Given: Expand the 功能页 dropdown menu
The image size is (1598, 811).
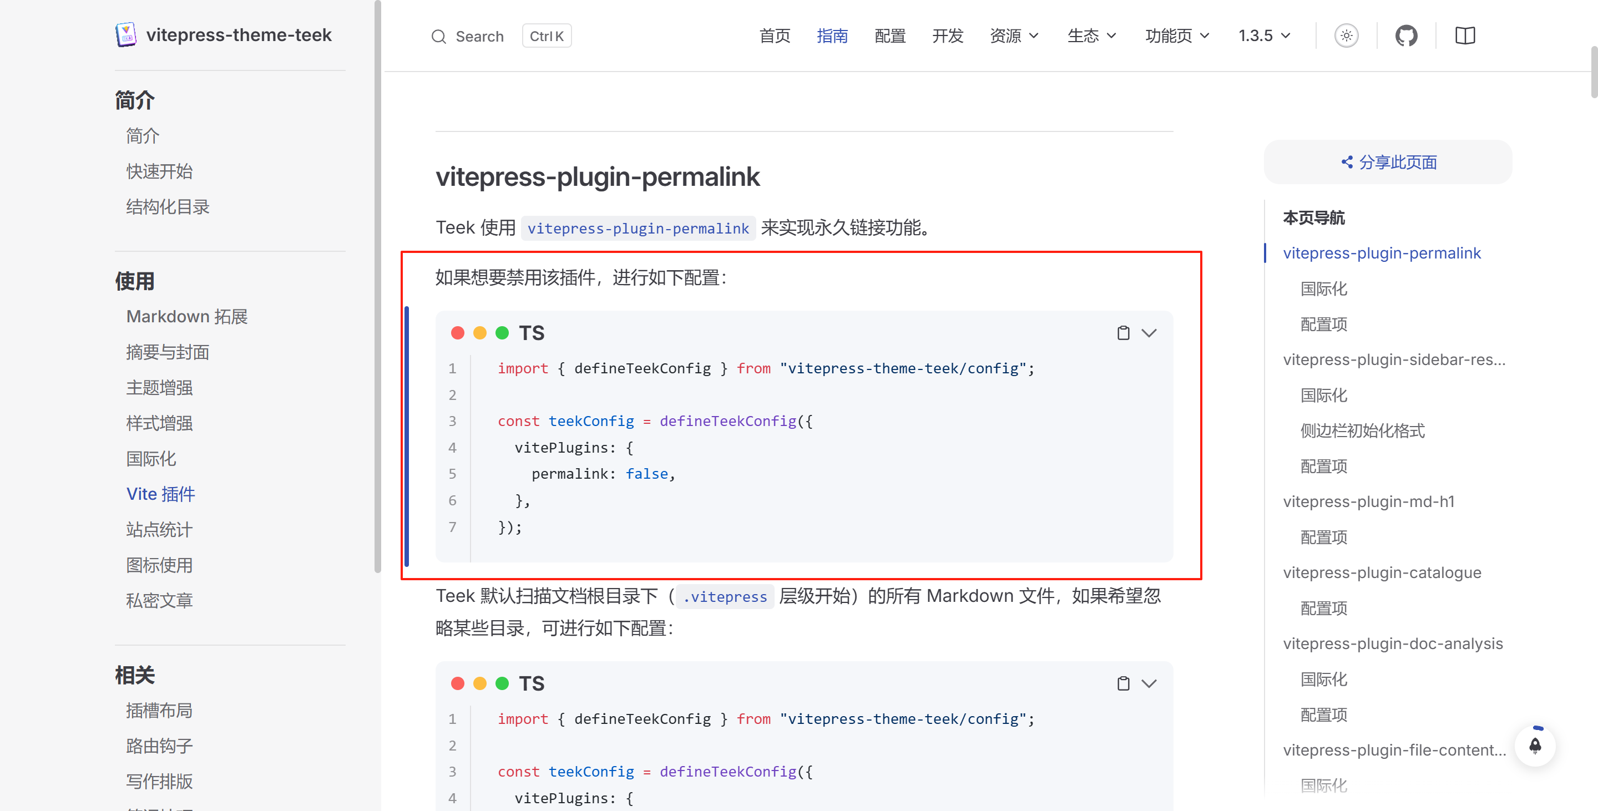Looking at the screenshot, I should [x=1177, y=36].
